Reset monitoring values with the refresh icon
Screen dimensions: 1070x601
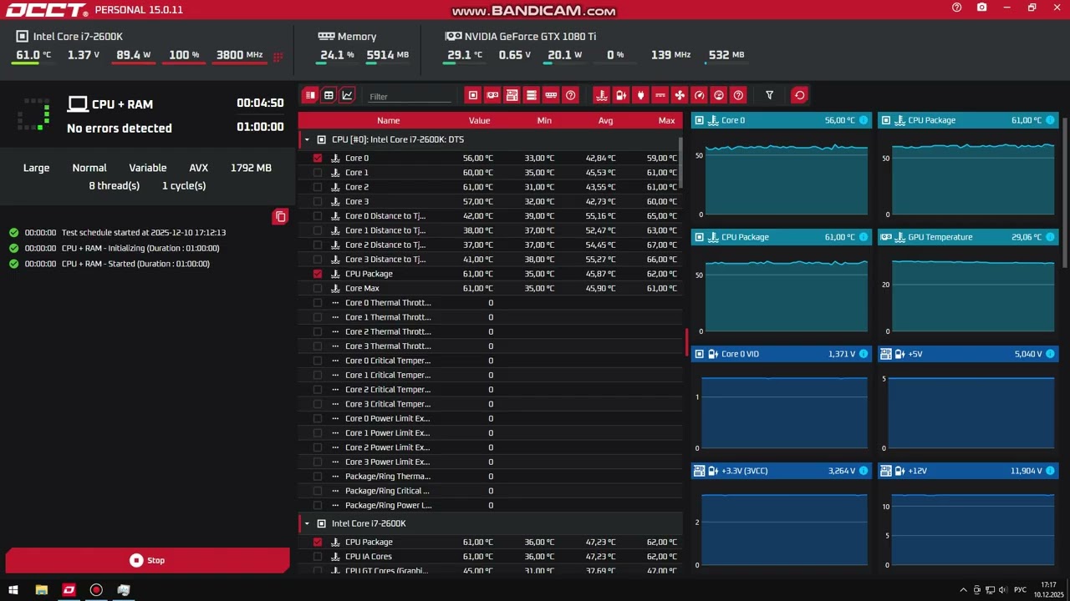pos(800,95)
